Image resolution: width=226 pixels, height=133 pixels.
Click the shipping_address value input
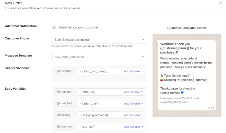tap(100, 115)
